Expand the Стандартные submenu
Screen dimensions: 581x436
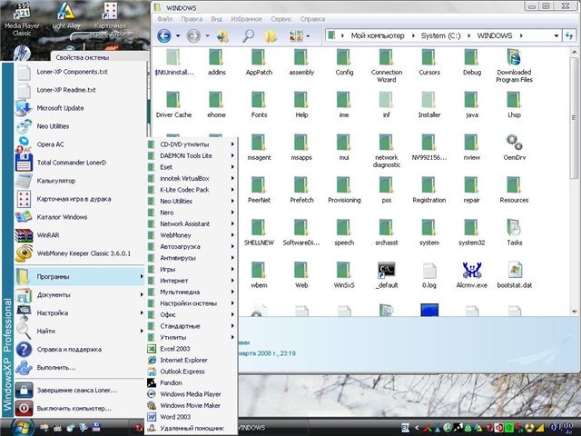click(192, 326)
